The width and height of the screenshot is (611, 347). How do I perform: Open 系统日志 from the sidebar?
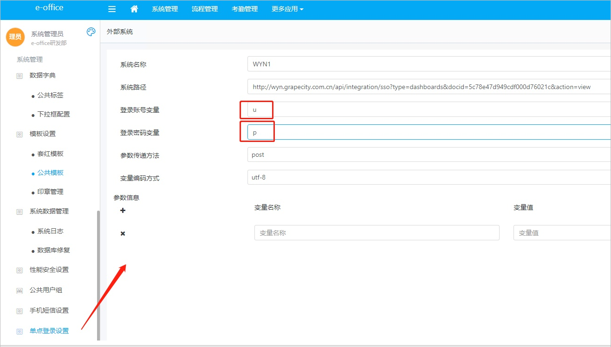tap(50, 231)
